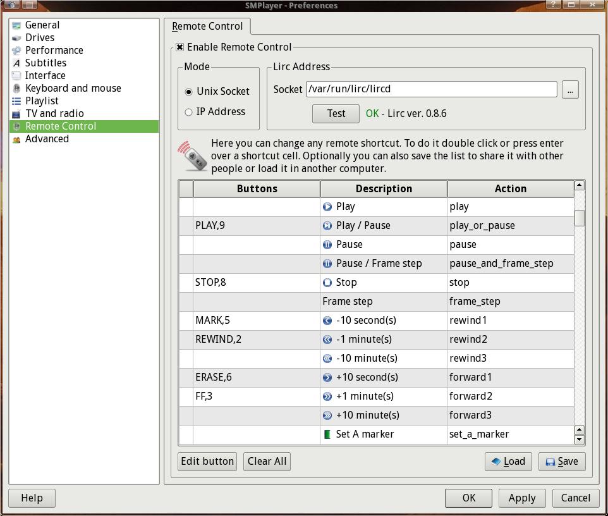Select the set_a_marker action cell

coord(511,434)
